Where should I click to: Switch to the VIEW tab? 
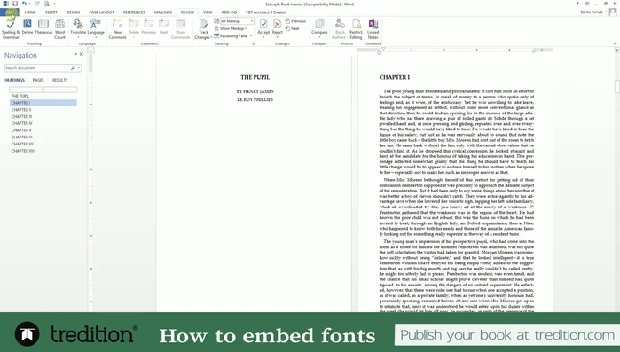pos(208,12)
